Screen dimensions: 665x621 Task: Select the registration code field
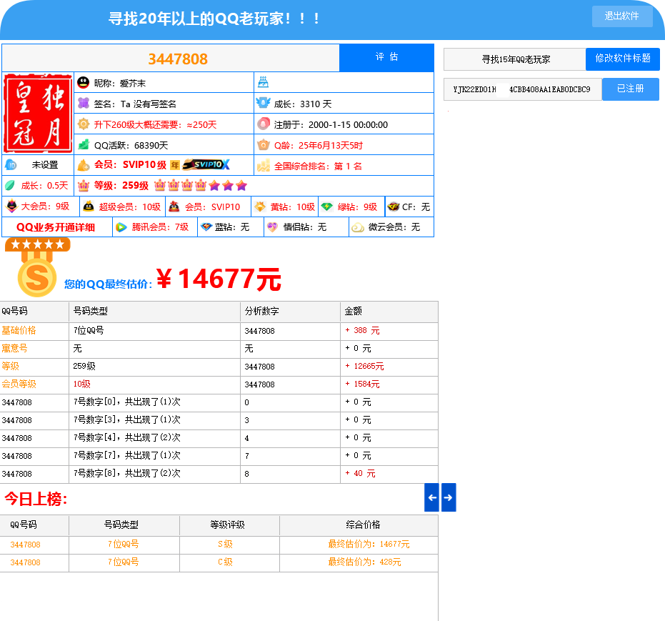[523, 89]
